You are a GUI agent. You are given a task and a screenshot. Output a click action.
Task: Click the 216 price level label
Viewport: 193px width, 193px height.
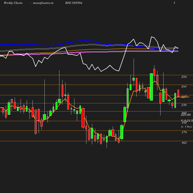tap(184, 105)
